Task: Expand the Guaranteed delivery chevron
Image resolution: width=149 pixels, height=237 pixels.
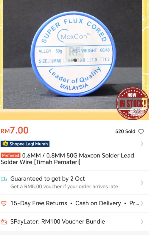Action: point(142,183)
